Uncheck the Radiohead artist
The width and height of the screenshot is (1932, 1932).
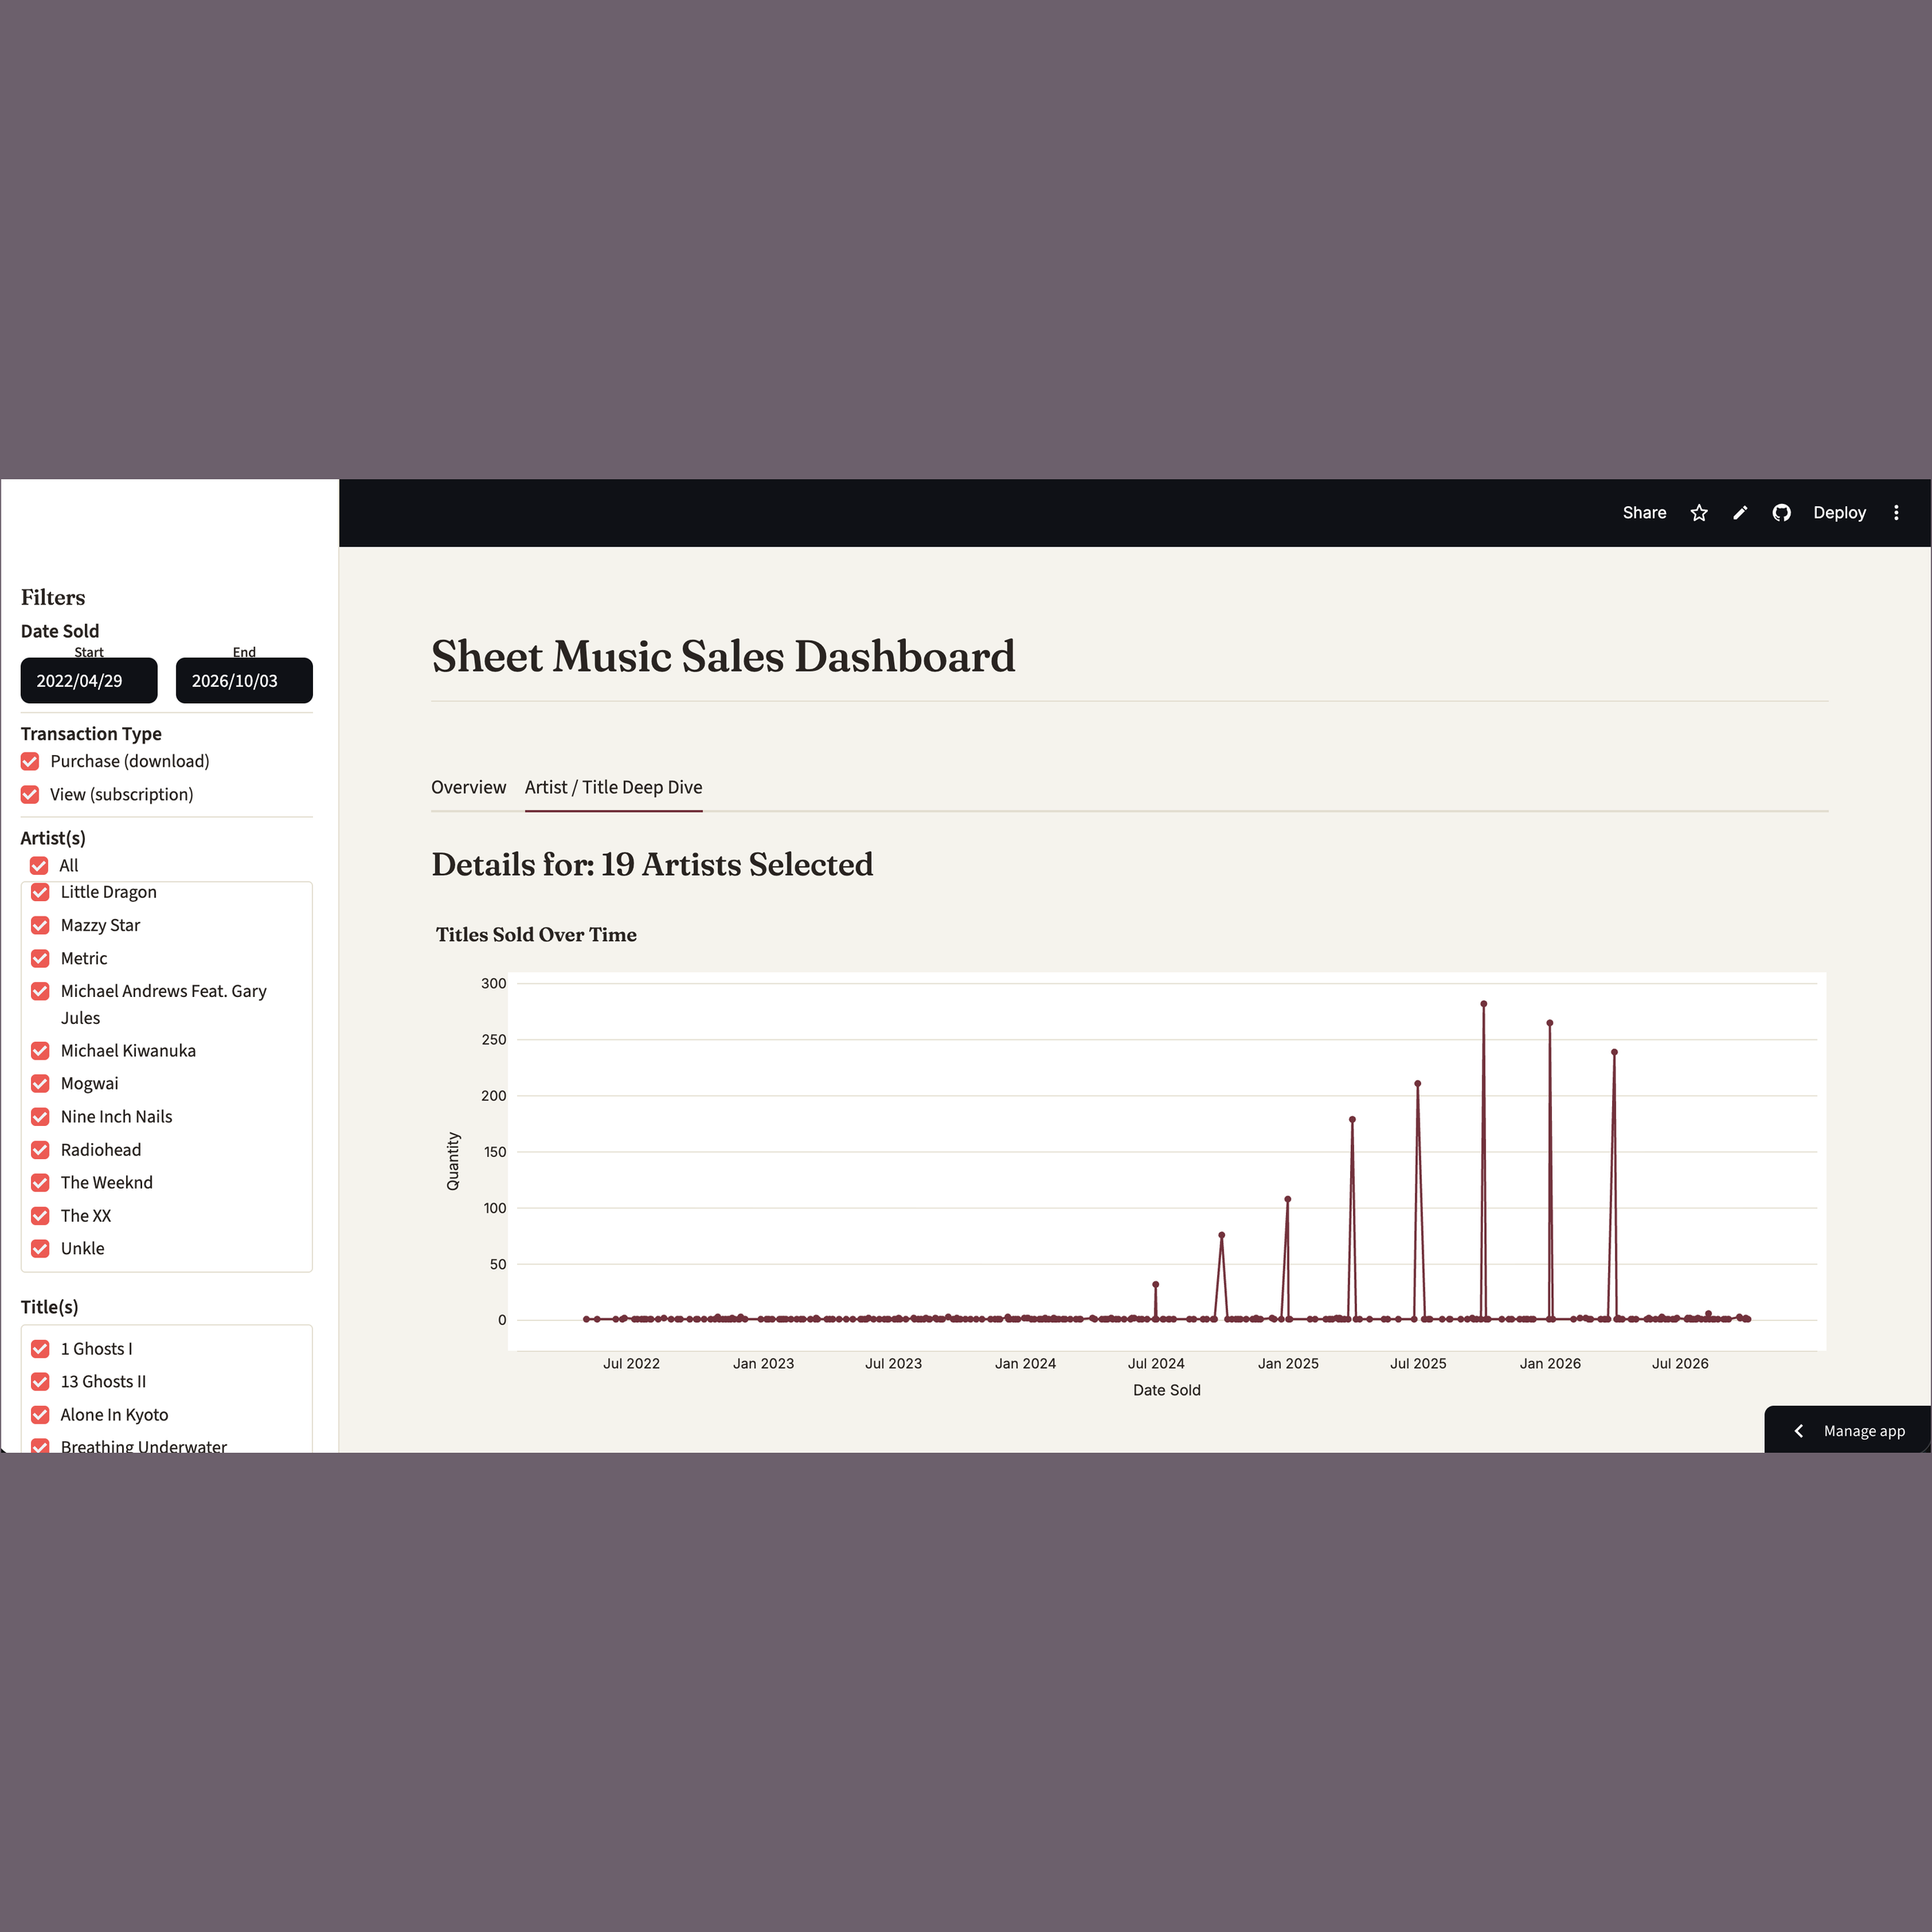(x=40, y=1150)
